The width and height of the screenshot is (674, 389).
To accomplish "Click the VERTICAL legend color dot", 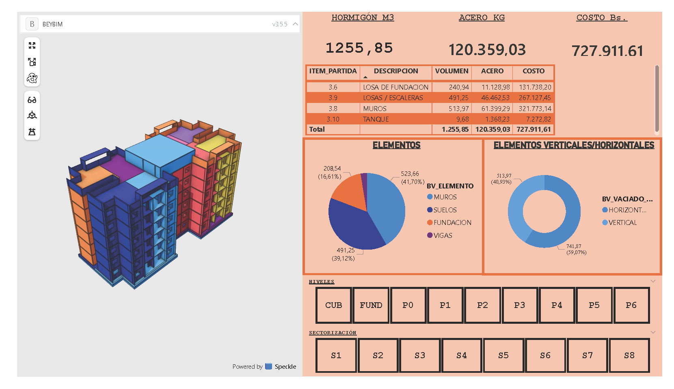I will [x=605, y=222].
